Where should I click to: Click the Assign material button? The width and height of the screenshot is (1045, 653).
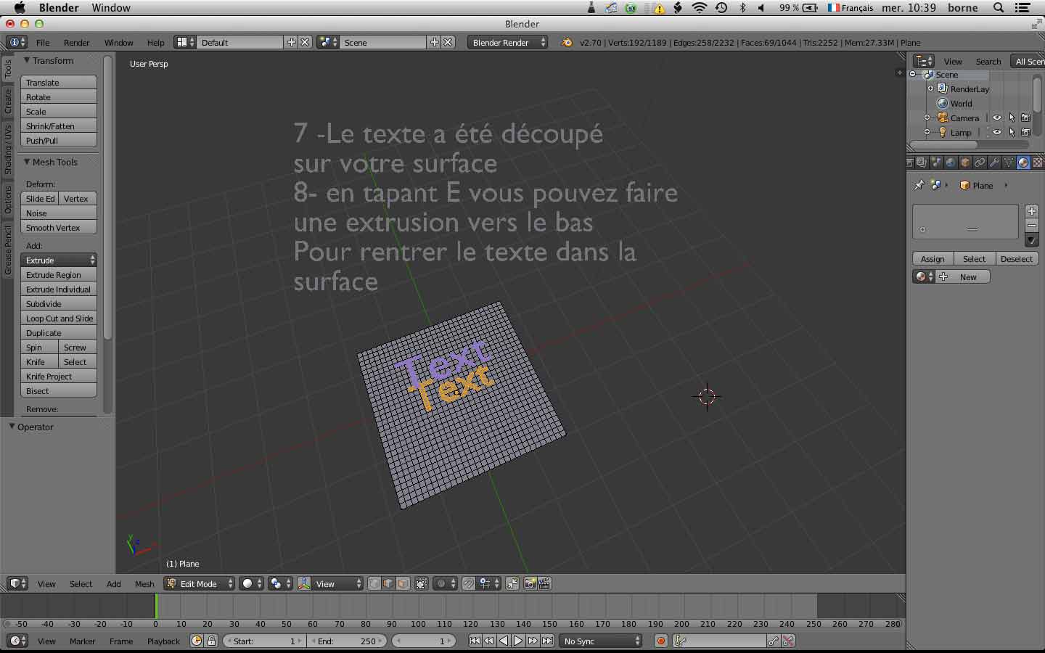pos(932,259)
